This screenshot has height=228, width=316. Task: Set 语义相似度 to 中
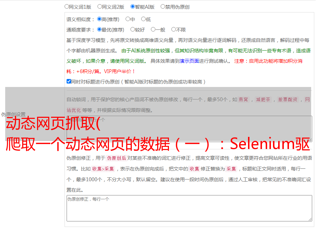tap(128, 19)
